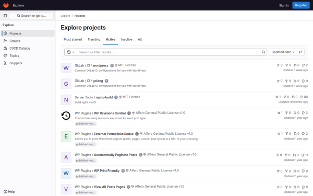Click the WP Revisions Control clock avatar
Screen dimensions: 313x196
coord(66,116)
